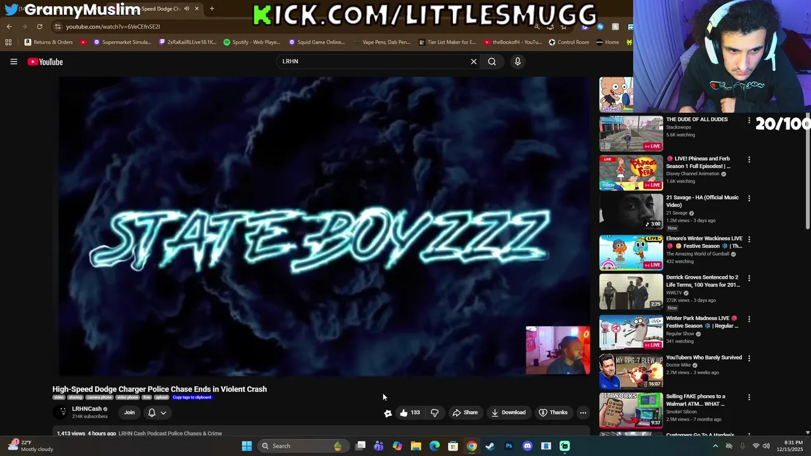
Task: Open Supermarket Simula... bookmark
Action: (122, 42)
